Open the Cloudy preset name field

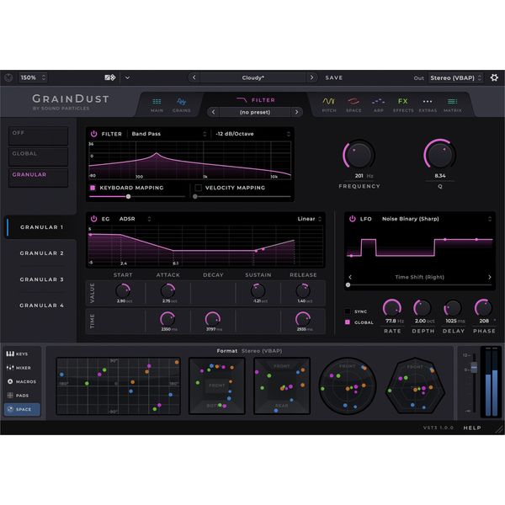point(252,77)
